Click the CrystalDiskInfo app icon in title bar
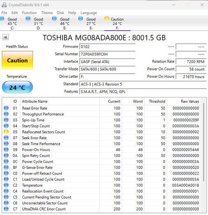This screenshot has width=208, height=215. [x=4, y=5]
